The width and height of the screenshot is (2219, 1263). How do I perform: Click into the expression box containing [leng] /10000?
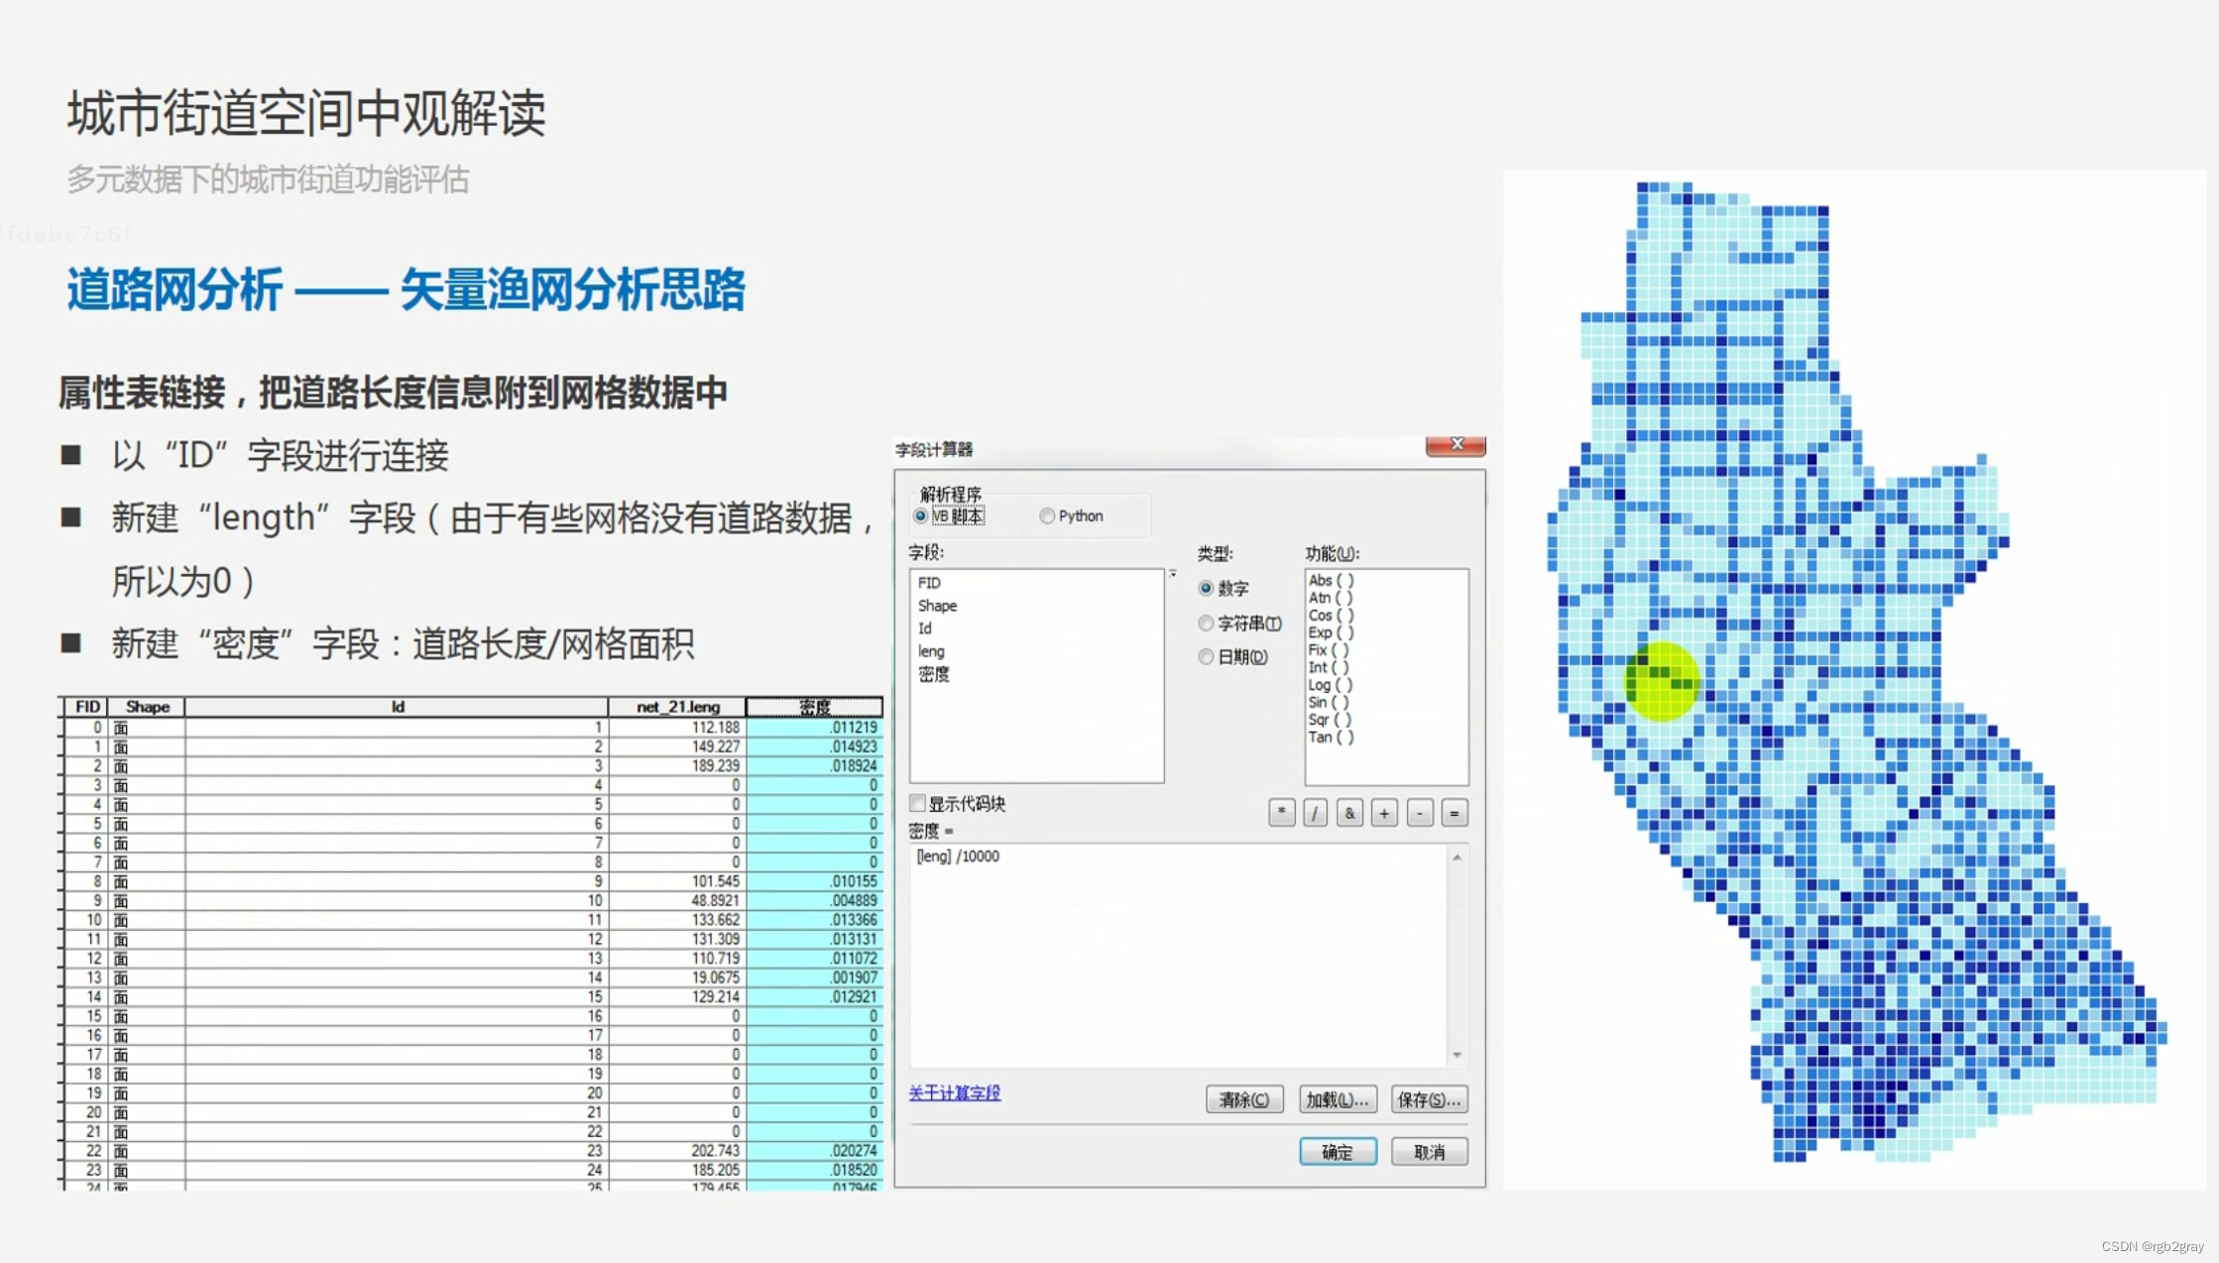pyautogui.click(x=1178, y=956)
